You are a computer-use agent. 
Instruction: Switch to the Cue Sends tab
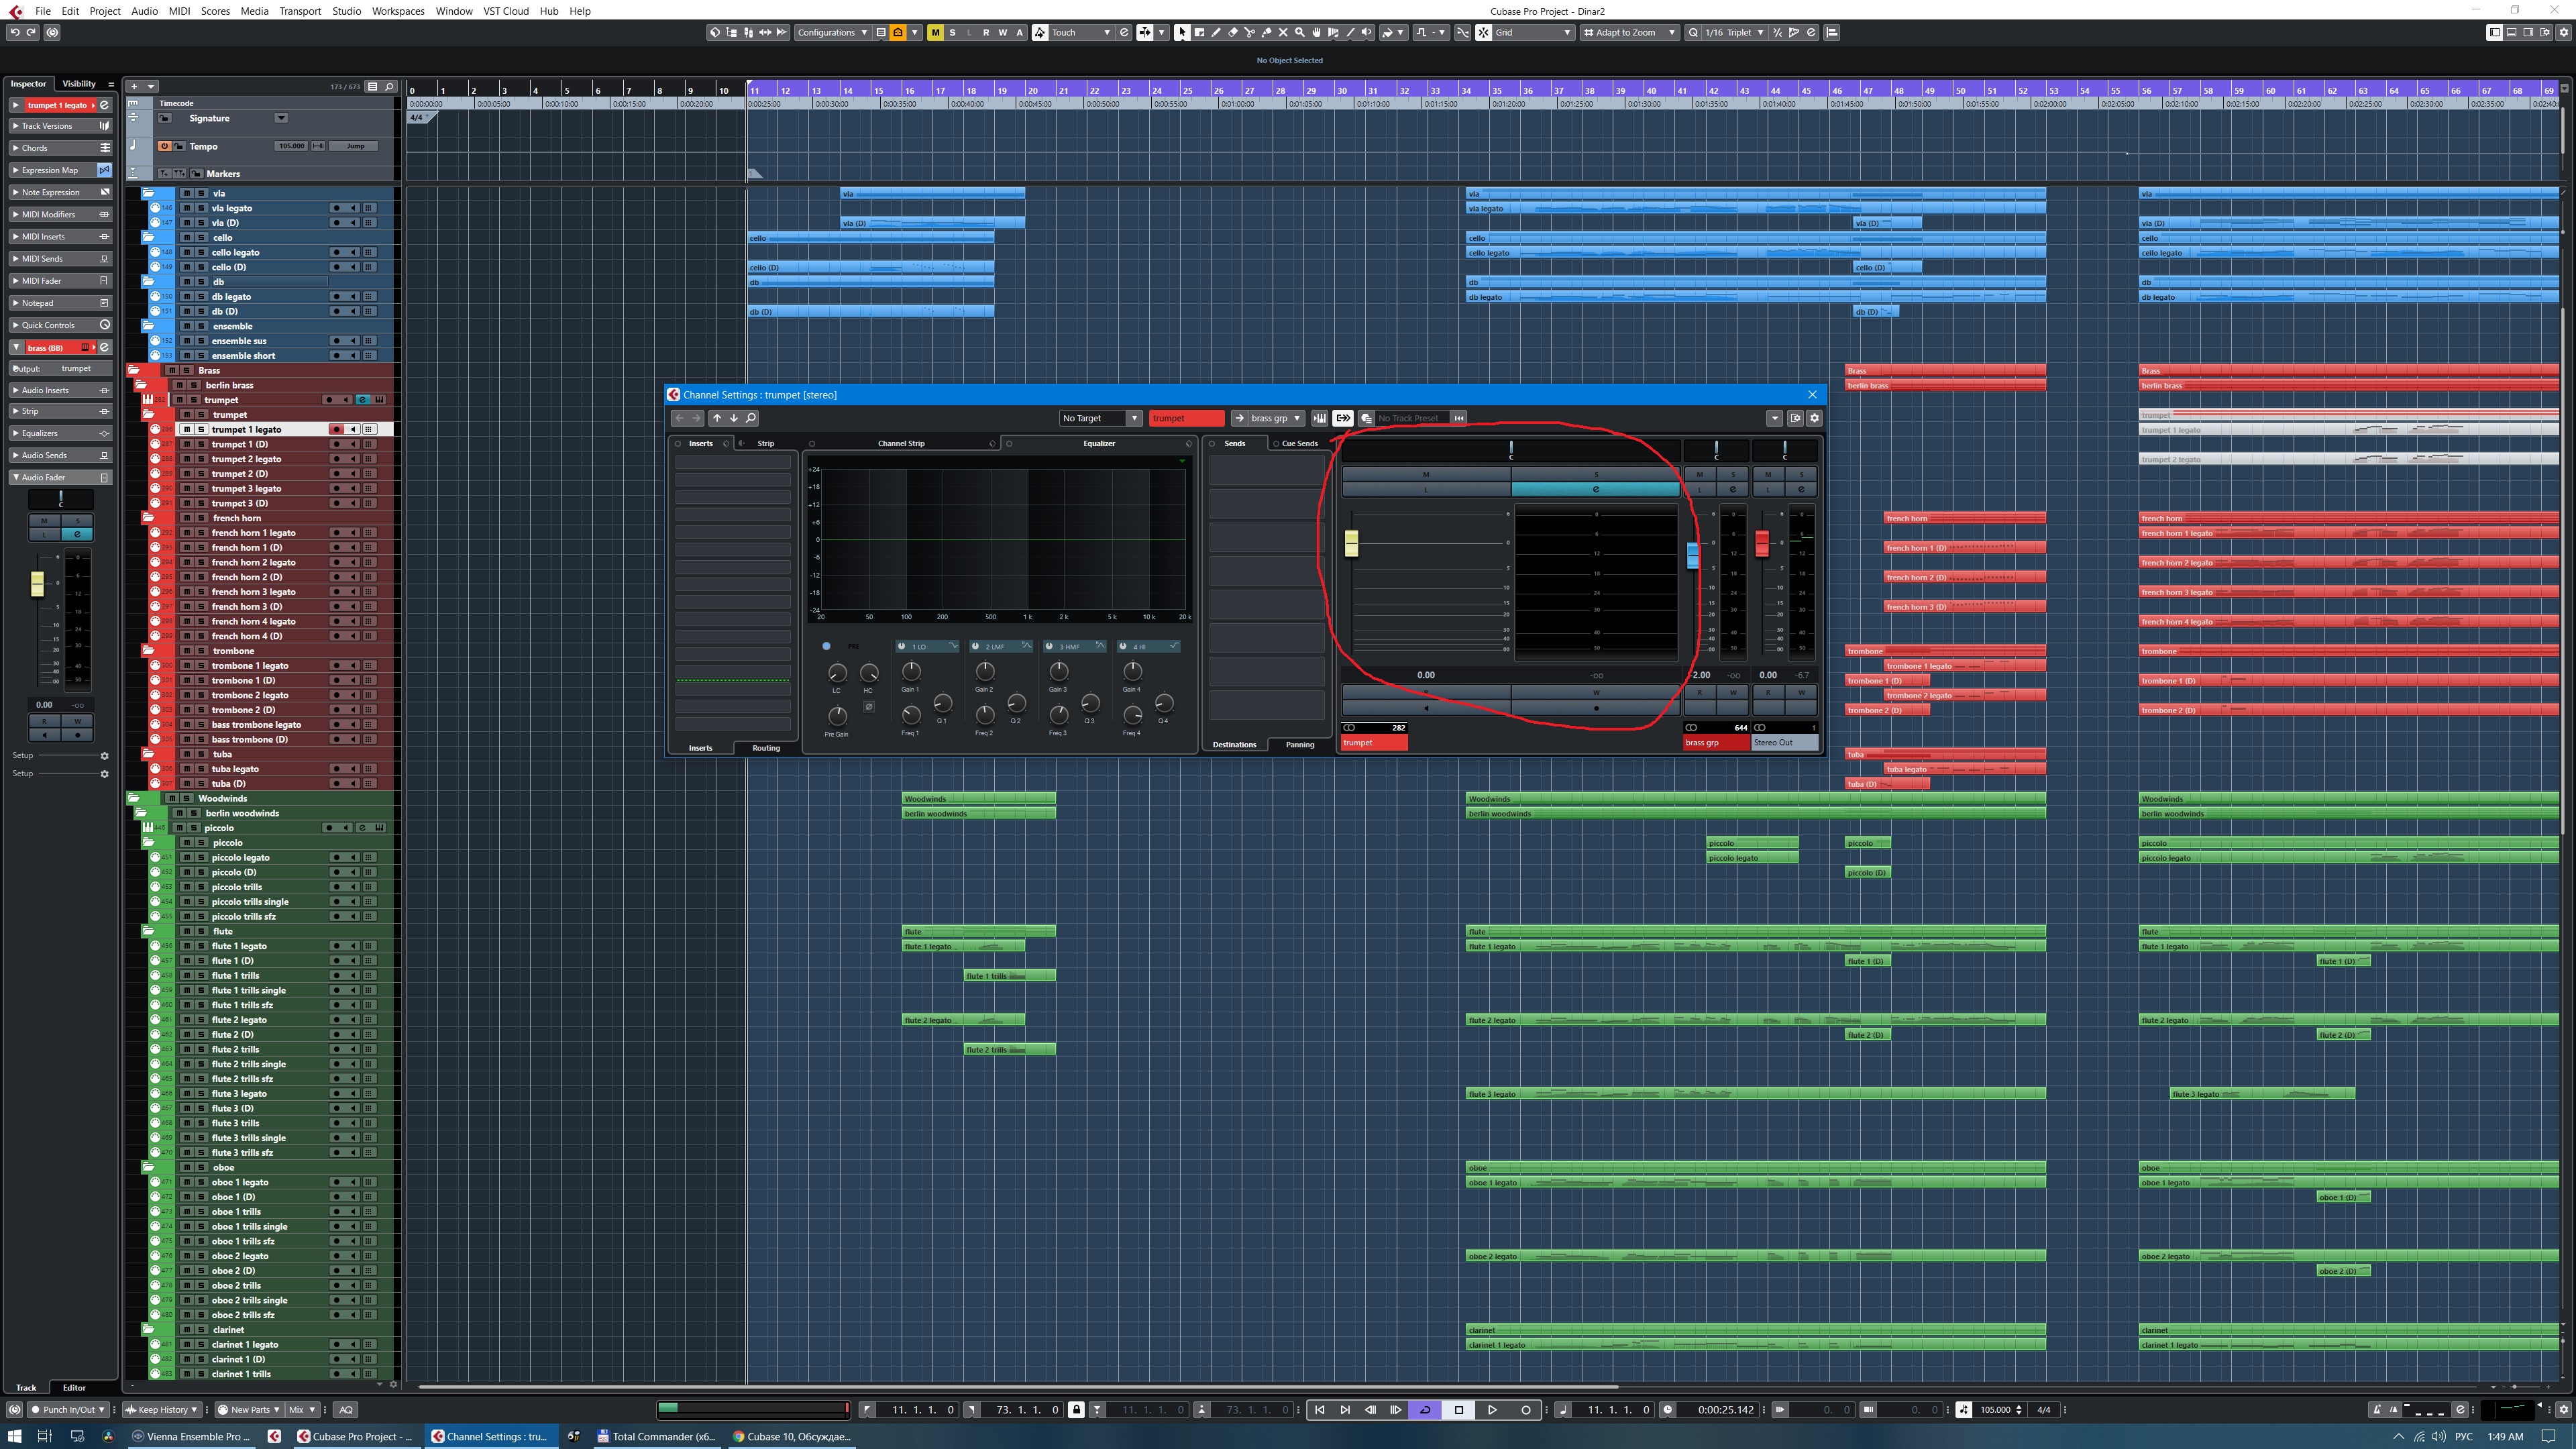1299,443
